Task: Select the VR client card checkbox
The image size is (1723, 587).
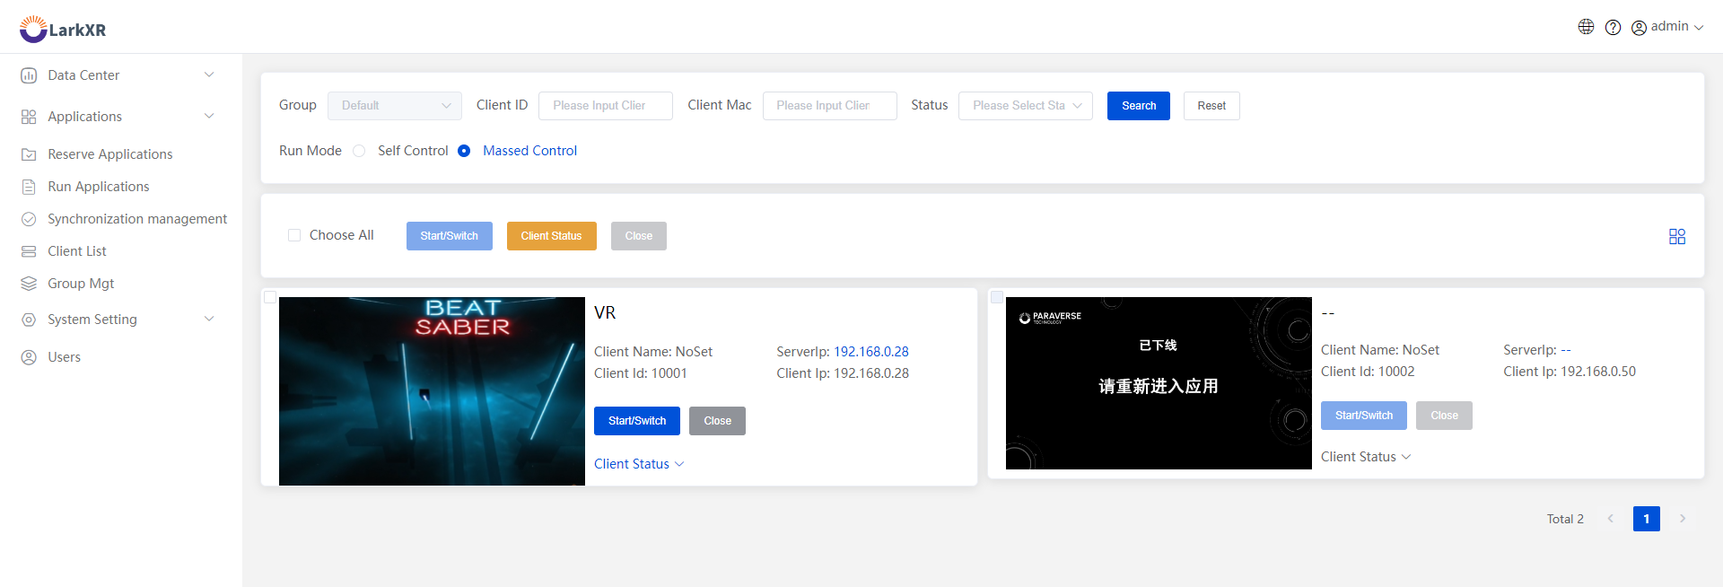Action: click(270, 297)
